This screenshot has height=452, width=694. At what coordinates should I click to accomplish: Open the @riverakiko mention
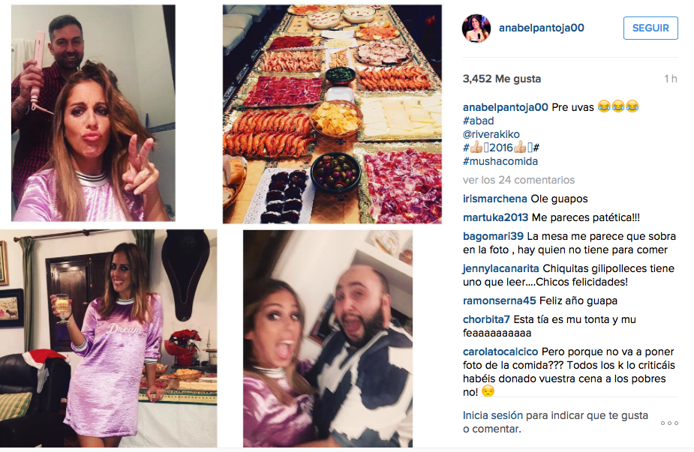point(491,134)
